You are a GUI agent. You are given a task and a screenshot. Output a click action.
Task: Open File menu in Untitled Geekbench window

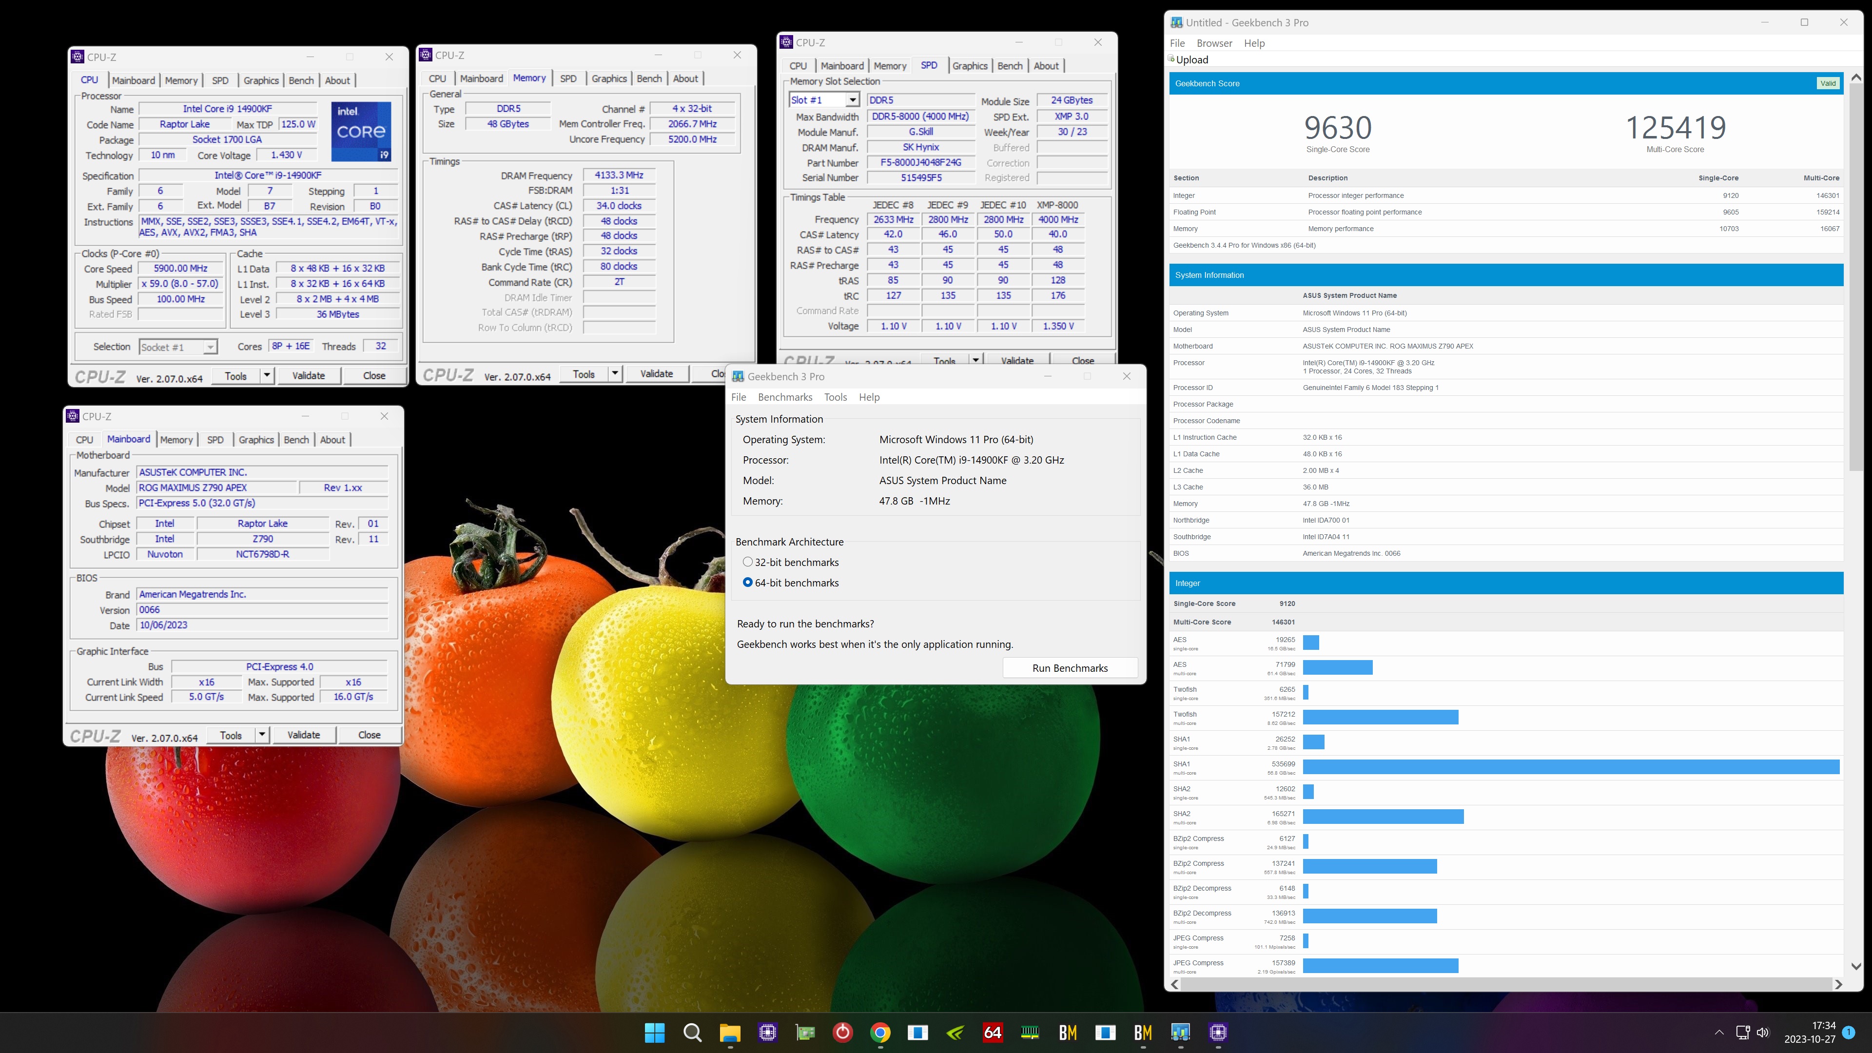tap(1177, 43)
